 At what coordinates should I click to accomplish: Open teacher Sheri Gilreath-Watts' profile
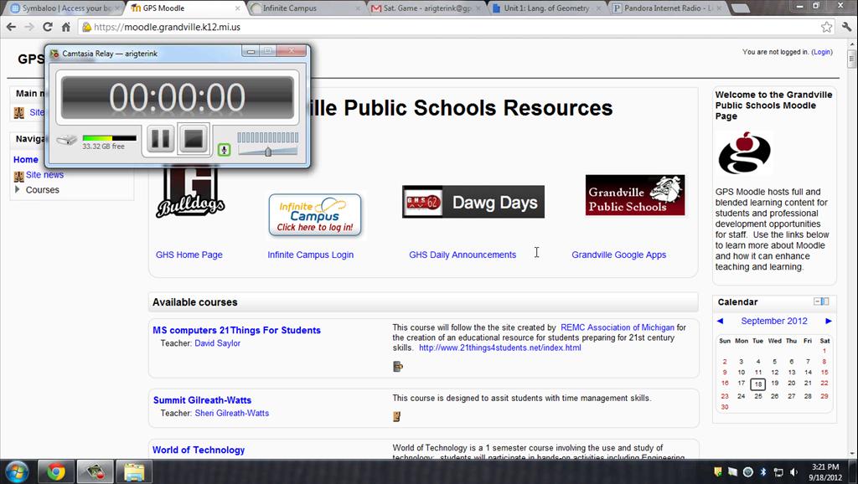point(231,413)
